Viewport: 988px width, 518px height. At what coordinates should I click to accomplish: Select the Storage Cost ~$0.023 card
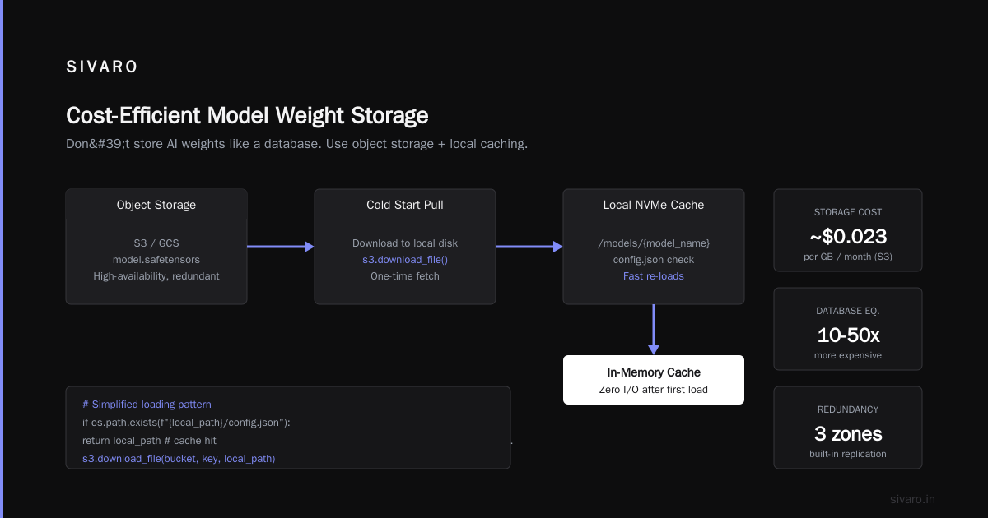tap(848, 230)
